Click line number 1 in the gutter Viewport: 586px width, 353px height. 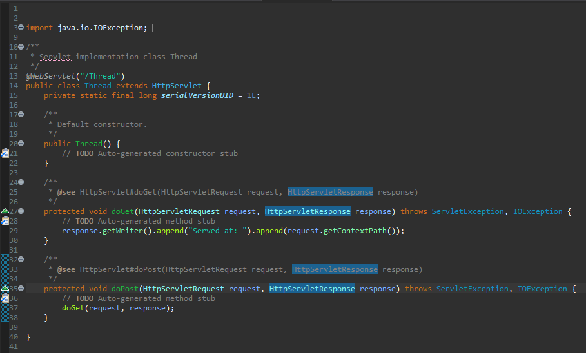tap(15, 8)
